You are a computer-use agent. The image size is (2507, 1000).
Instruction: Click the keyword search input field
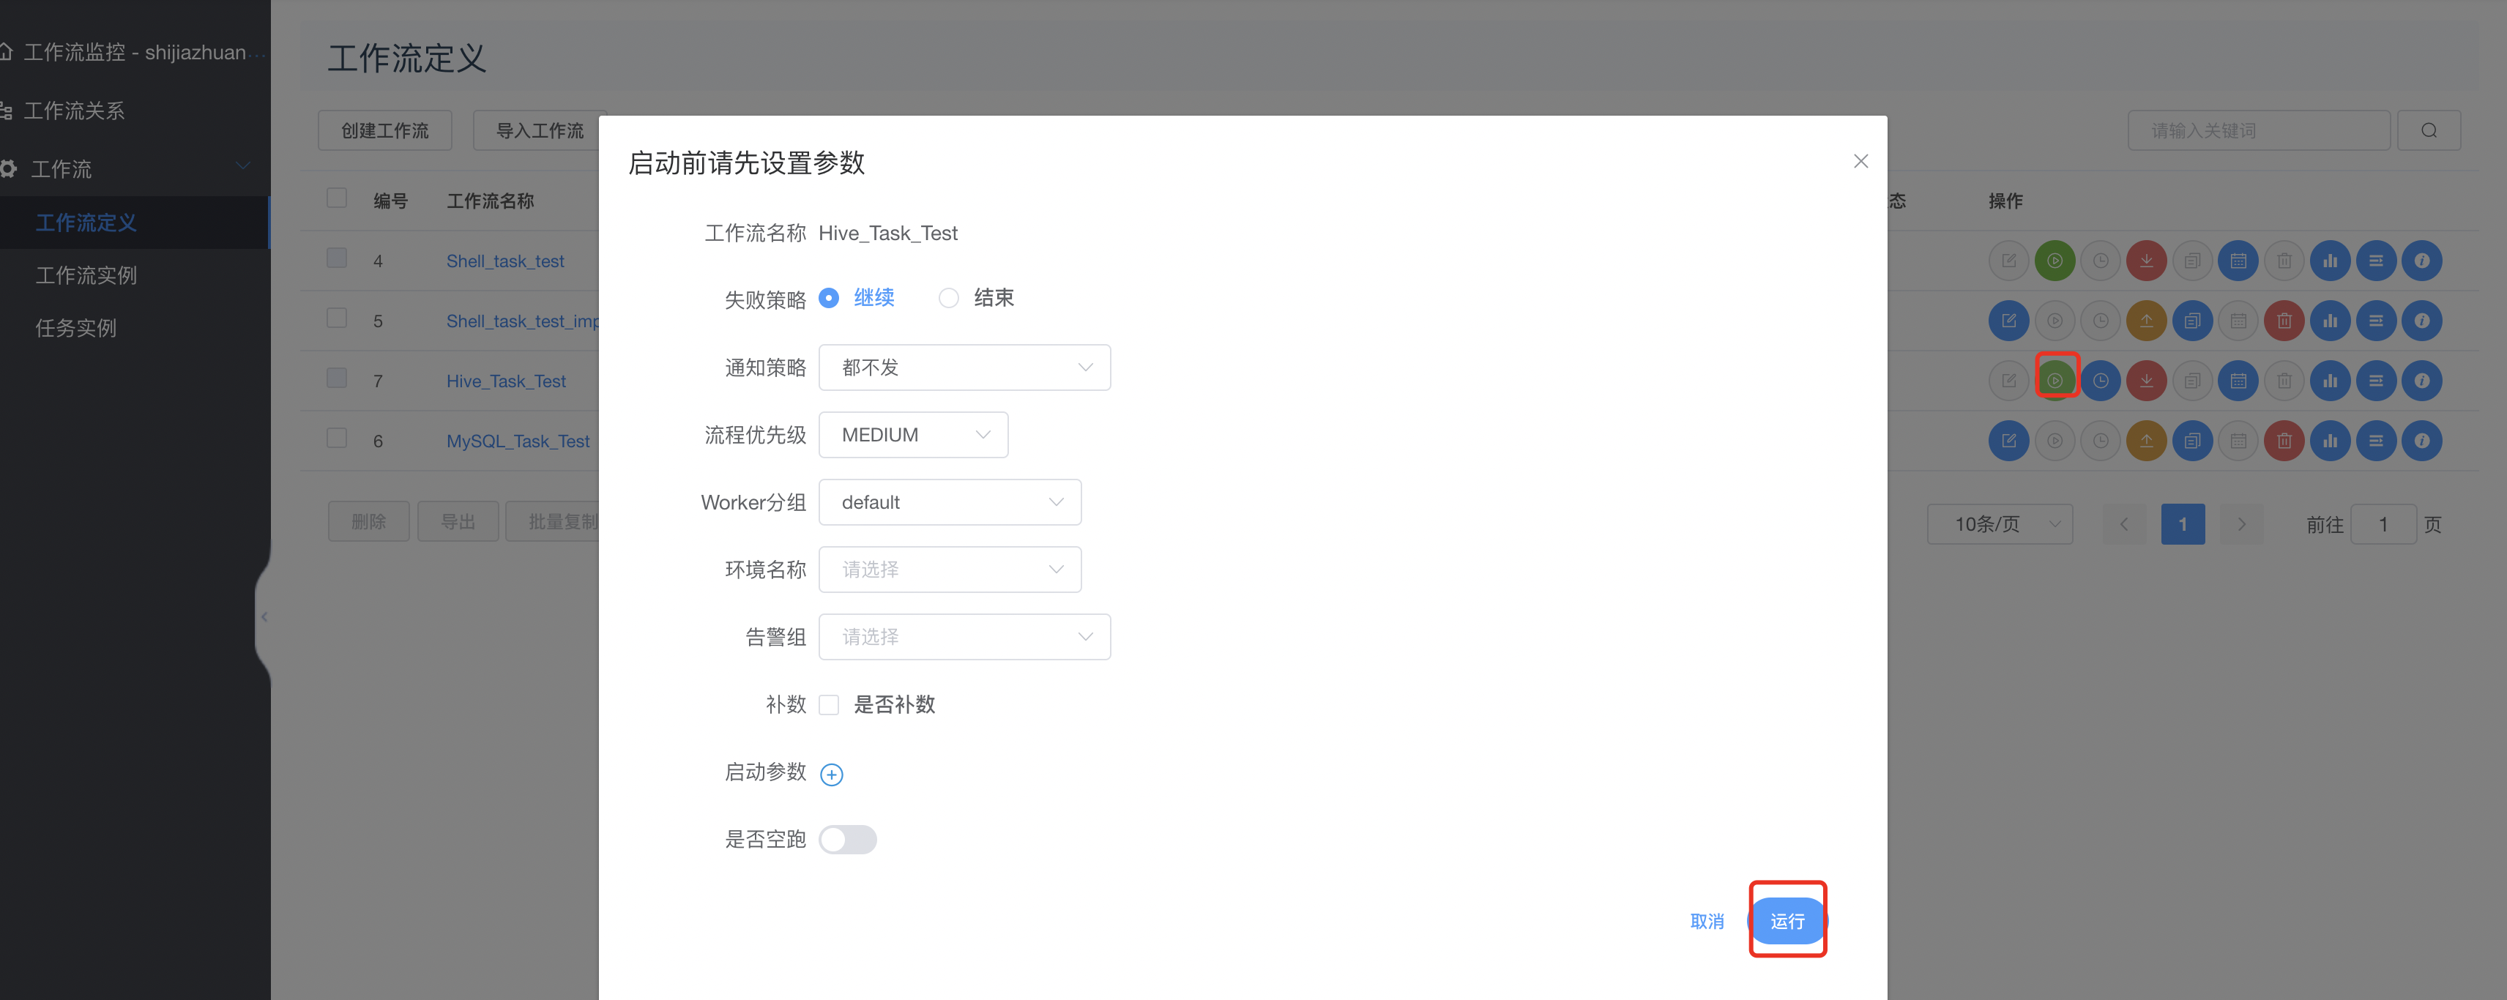[x=2258, y=130]
